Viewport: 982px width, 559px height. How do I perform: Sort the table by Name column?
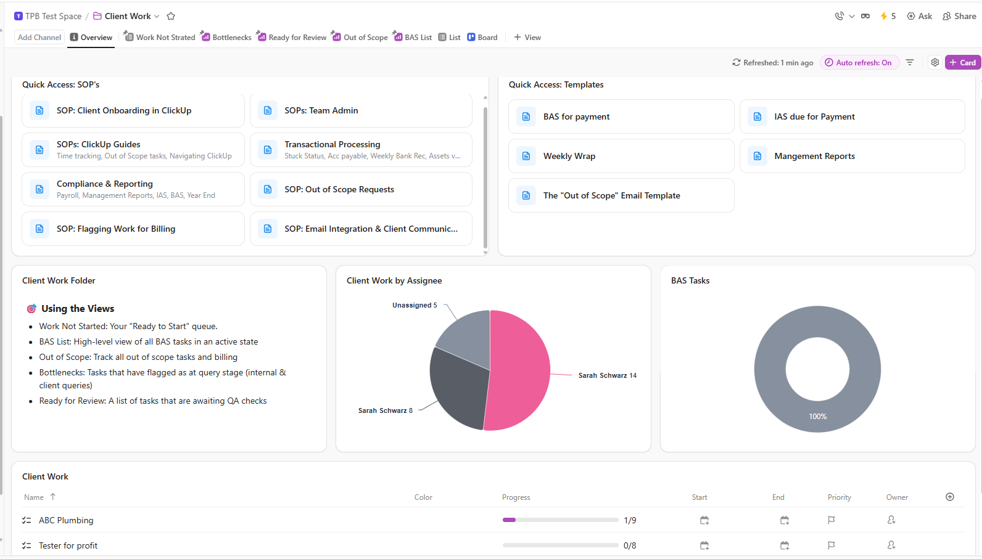[34, 497]
